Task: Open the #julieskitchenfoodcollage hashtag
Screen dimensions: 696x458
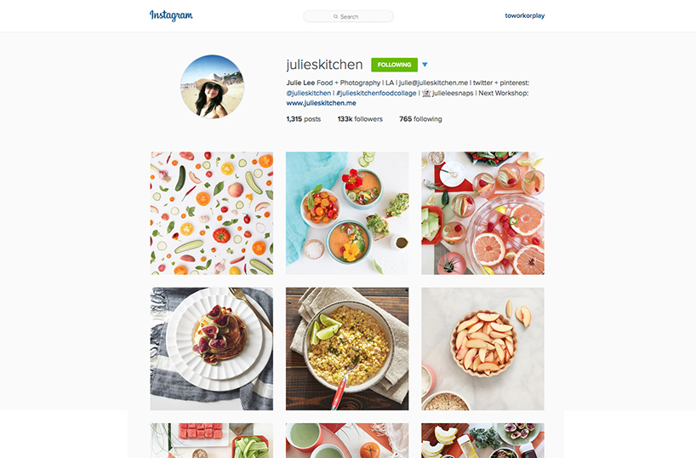Action: coord(376,93)
